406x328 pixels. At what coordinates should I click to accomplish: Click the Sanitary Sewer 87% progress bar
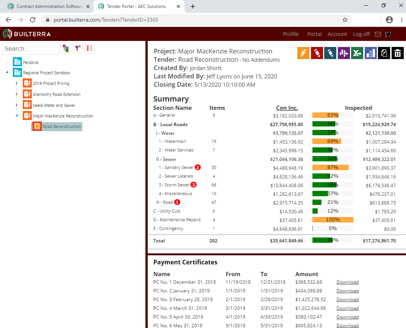(x=333, y=167)
